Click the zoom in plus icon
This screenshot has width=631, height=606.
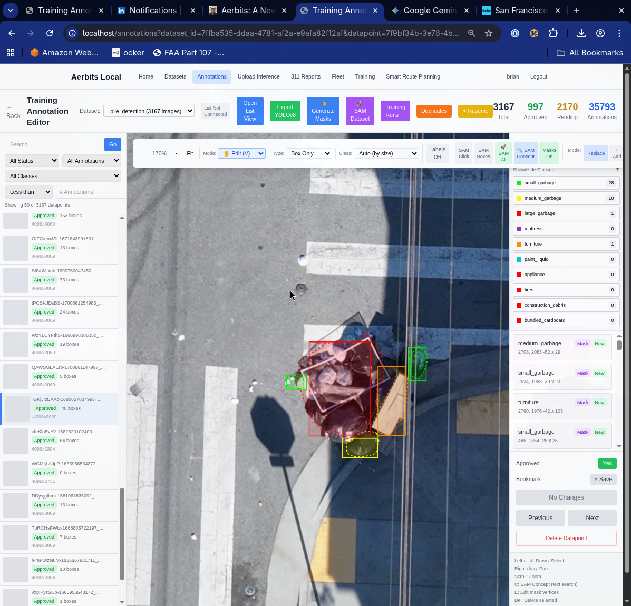(x=141, y=153)
